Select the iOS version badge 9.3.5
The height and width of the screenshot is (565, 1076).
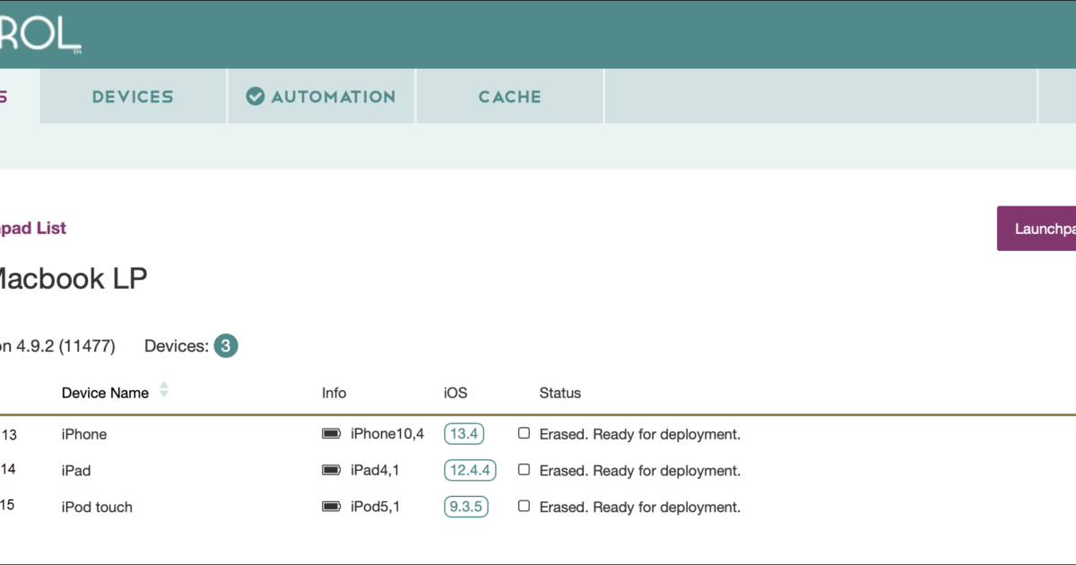465,506
